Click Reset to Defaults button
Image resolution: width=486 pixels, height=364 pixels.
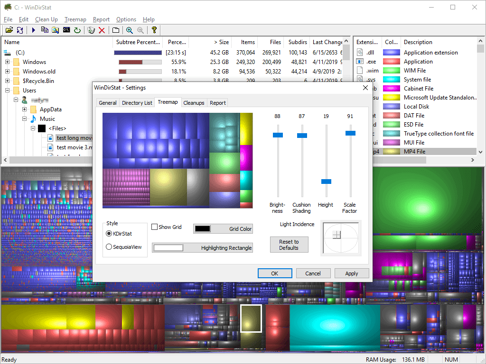coord(289,245)
